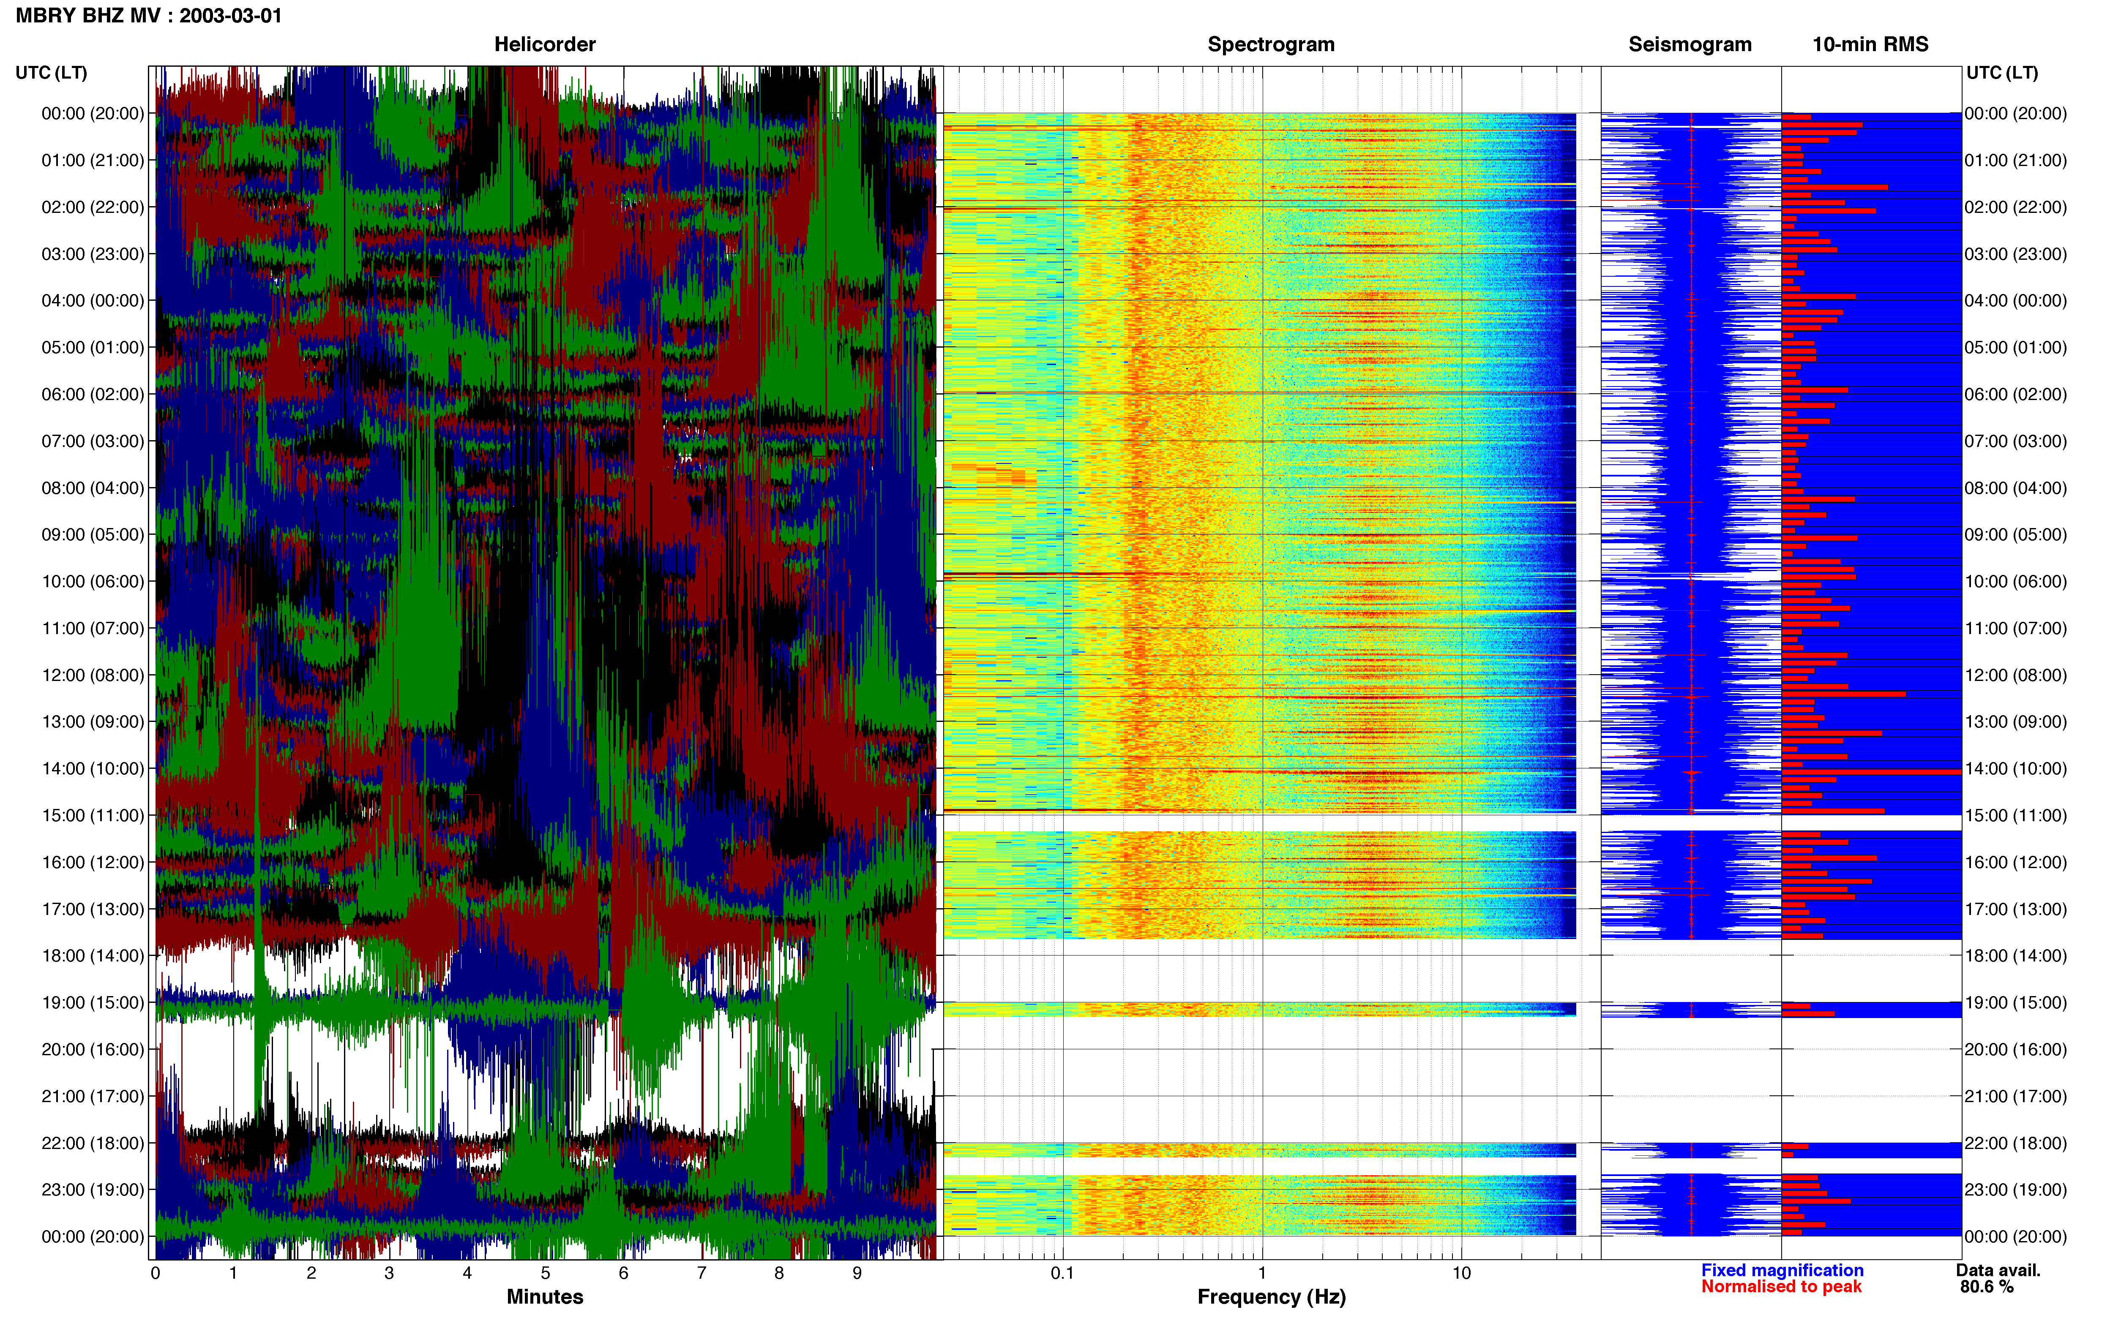Click the left 17:00 (13:00) time label
2121x1326 pixels.
(93, 909)
